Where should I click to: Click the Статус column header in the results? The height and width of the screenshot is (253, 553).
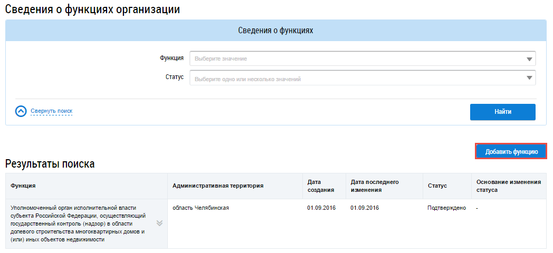437,186
